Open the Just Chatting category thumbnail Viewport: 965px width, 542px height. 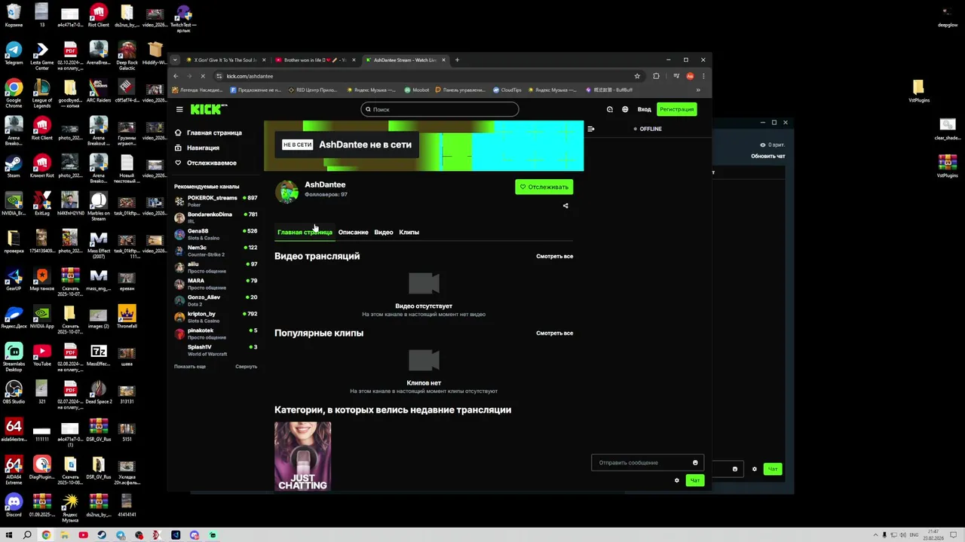click(x=302, y=456)
